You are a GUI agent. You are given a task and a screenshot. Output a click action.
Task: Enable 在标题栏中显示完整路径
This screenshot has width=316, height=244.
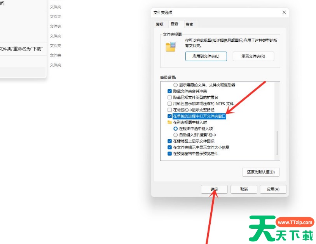169,110
